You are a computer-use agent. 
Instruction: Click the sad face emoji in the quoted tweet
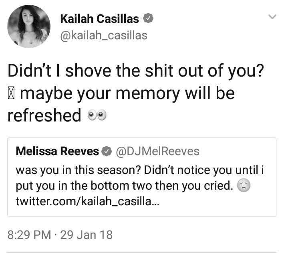point(244,185)
